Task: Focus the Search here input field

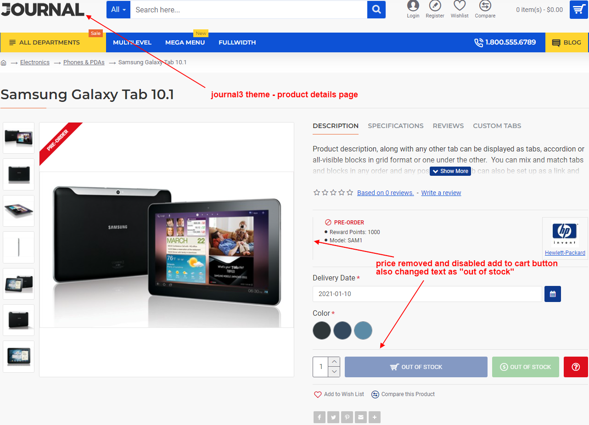Action: coord(249,10)
